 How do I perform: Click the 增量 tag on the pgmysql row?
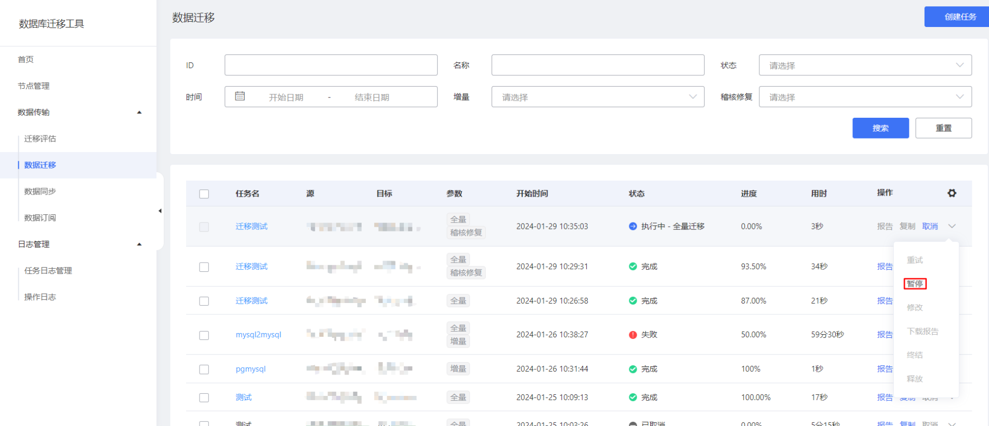(x=458, y=369)
